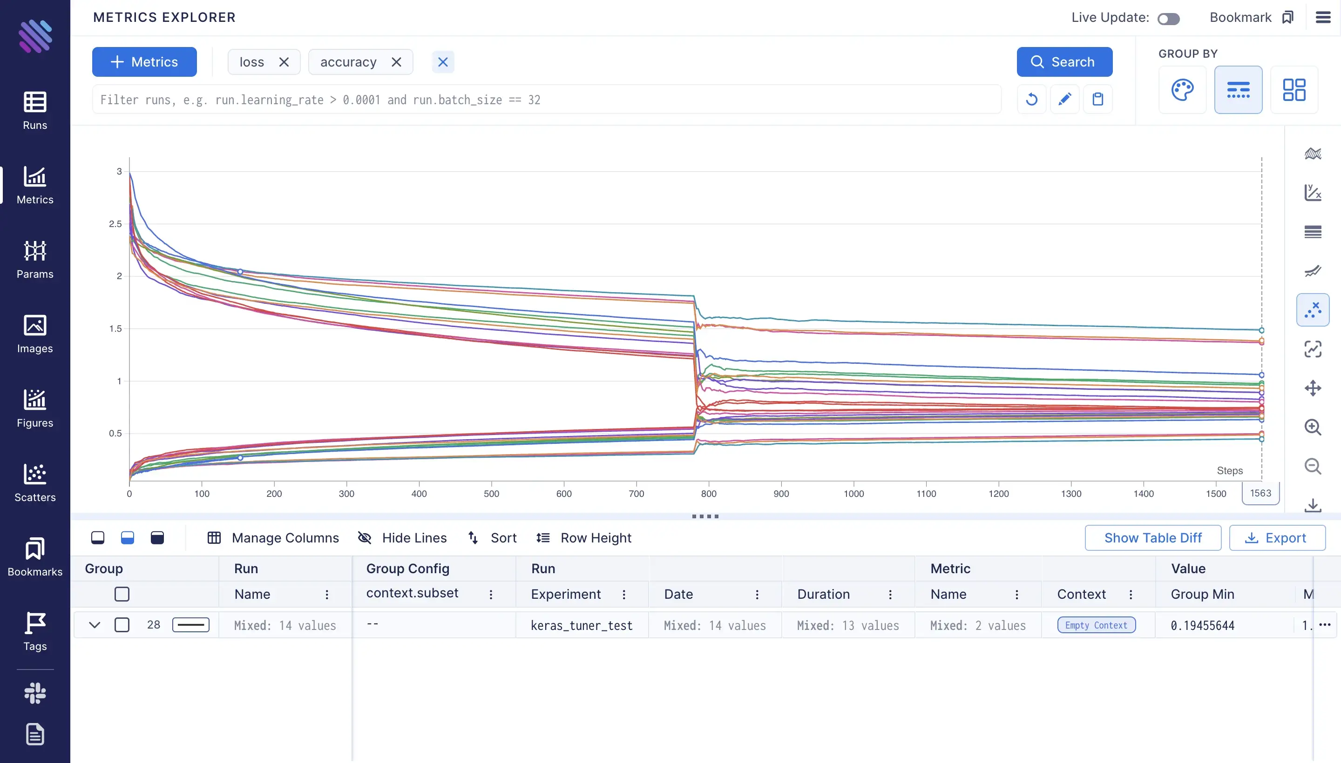Reset the query with the undo arrow icon
This screenshot has height=763, width=1341.
click(x=1031, y=99)
